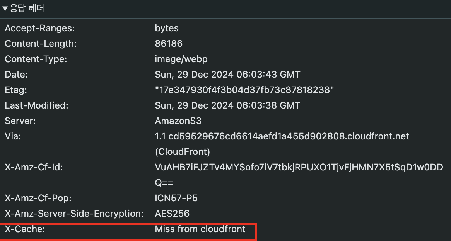451x241 pixels.
Task: Click the 06:03:38 GMT last-modified value
Action: [x=227, y=105]
